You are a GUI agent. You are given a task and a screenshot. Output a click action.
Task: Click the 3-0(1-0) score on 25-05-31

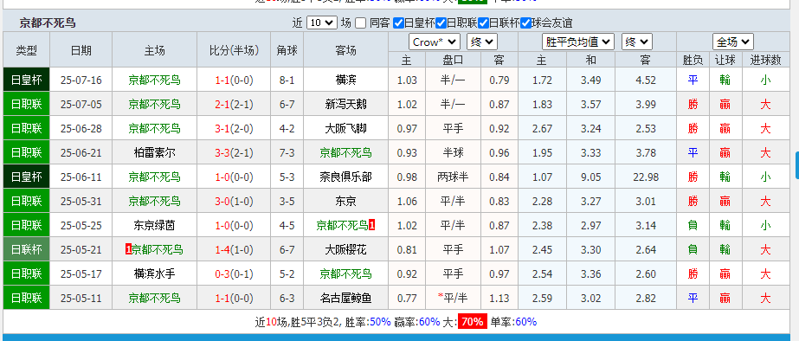tap(234, 201)
